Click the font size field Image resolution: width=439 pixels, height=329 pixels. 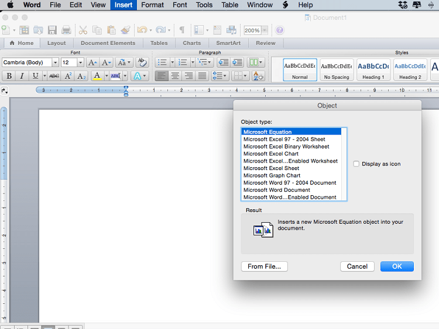coord(69,63)
